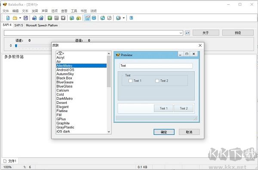Select the Black Box skin
The height and width of the screenshot is (170, 258).
pos(81,78)
